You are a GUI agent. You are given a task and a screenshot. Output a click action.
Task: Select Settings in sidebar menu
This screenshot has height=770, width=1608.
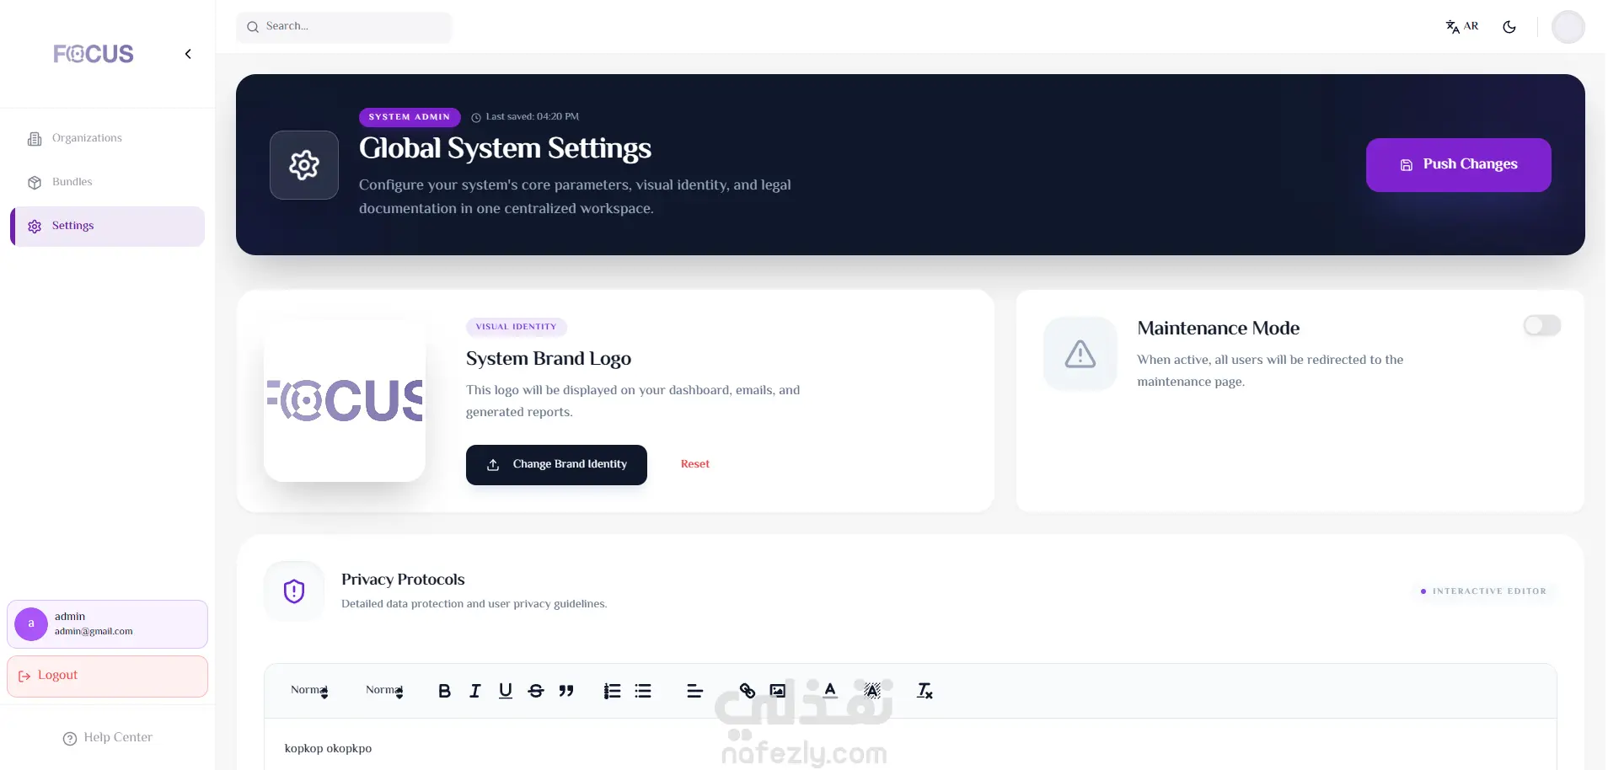[108, 226]
